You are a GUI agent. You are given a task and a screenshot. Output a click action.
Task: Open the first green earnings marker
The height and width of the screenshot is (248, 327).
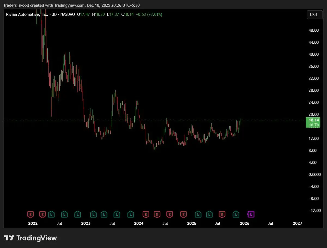(51, 214)
